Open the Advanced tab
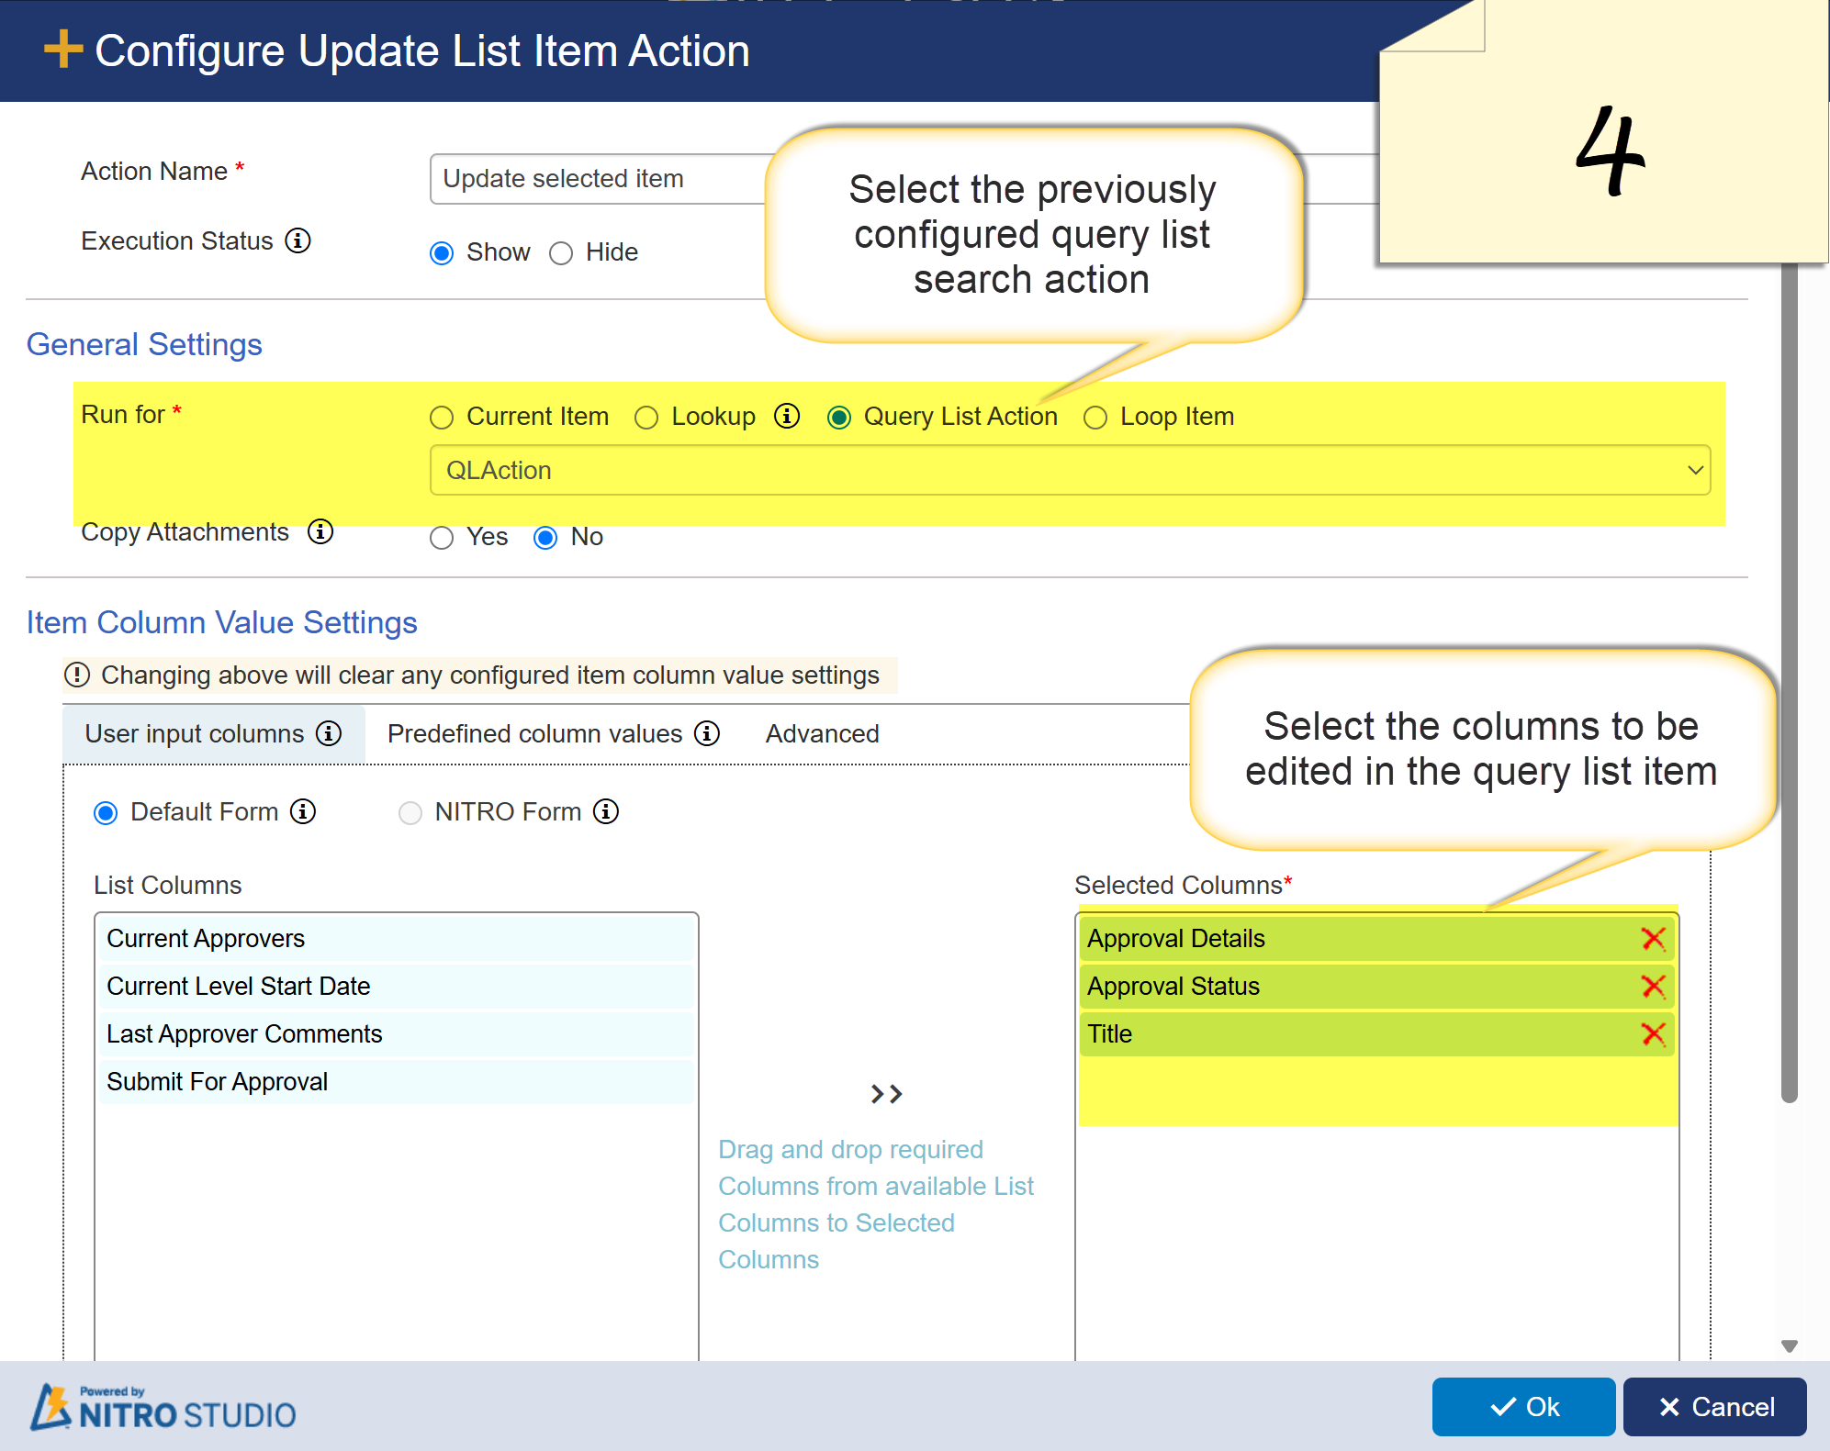Image resolution: width=1830 pixels, height=1451 pixels. pos(822,733)
